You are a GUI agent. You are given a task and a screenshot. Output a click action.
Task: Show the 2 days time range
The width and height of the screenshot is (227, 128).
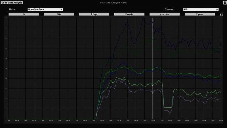coord(94,14)
